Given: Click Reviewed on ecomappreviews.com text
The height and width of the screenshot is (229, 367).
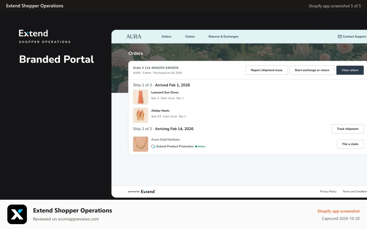Looking at the screenshot, I should [66, 219].
